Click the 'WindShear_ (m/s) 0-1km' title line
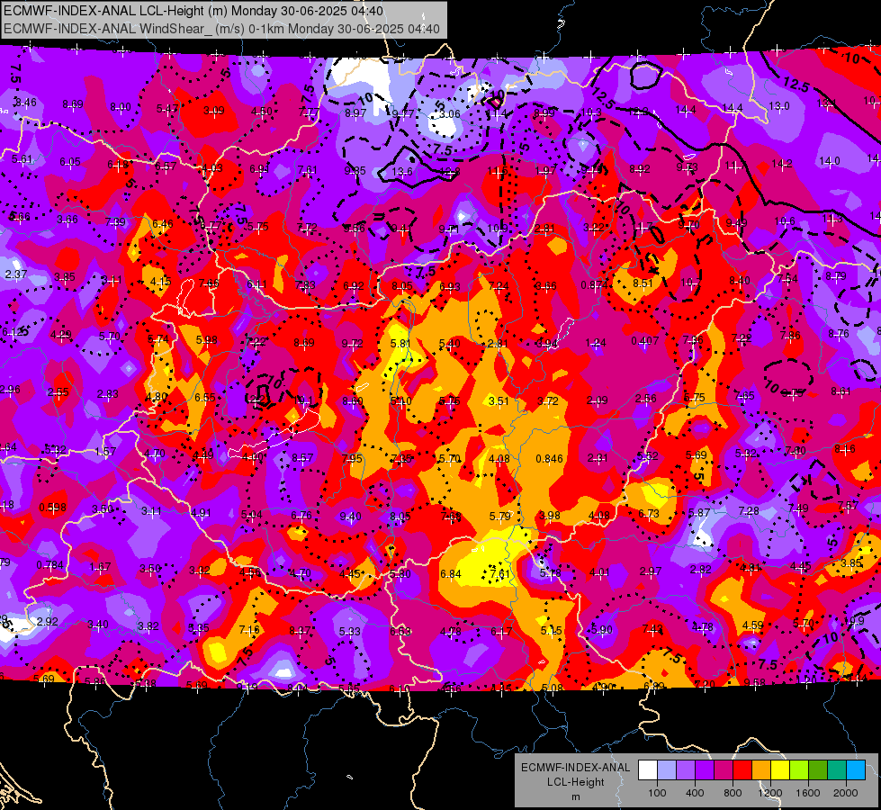Viewport: 881px width, 810px height. (221, 29)
